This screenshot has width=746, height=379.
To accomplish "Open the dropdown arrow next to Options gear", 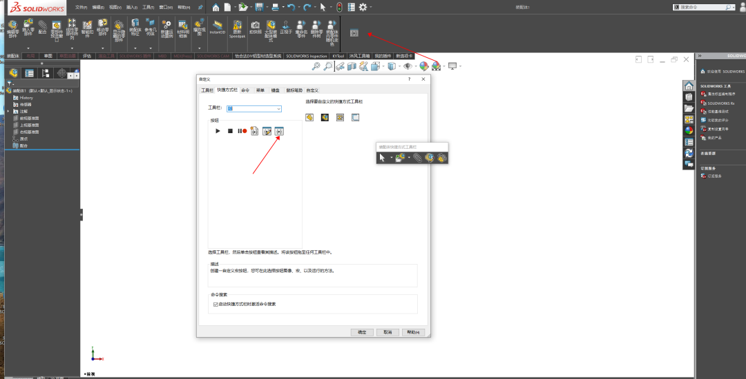I will coord(371,7).
